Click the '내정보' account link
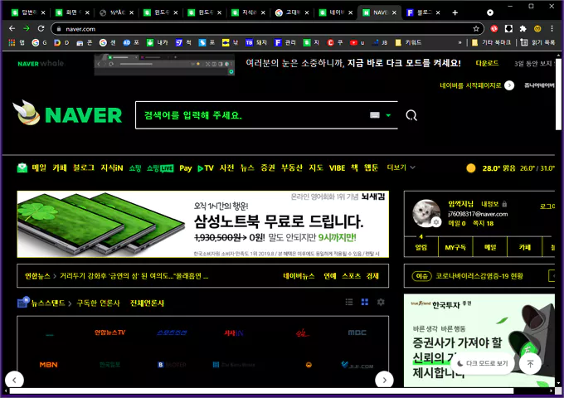564x398 pixels. click(x=490, y=204)
